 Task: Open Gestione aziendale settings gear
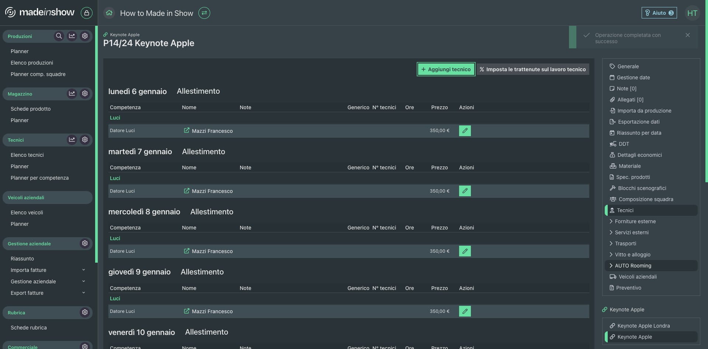85,243
